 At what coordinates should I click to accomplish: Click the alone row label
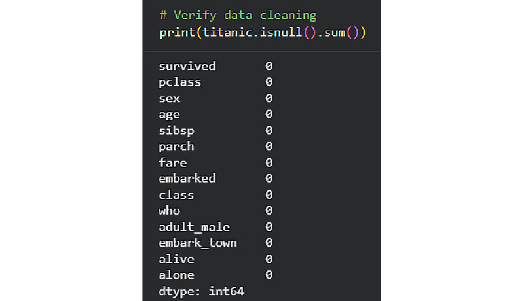[x=176, y=275]
